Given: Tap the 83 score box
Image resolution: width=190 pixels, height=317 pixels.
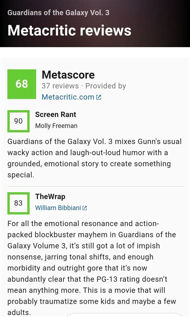Looking at the screenshot, I should 18,203.
